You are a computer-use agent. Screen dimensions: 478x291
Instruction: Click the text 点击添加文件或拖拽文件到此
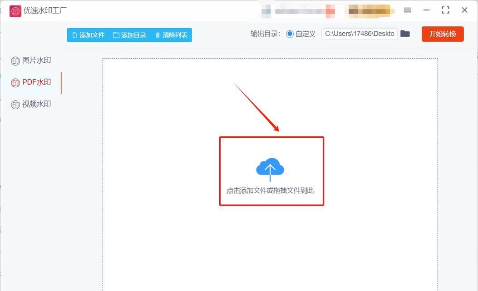(270, 191)
